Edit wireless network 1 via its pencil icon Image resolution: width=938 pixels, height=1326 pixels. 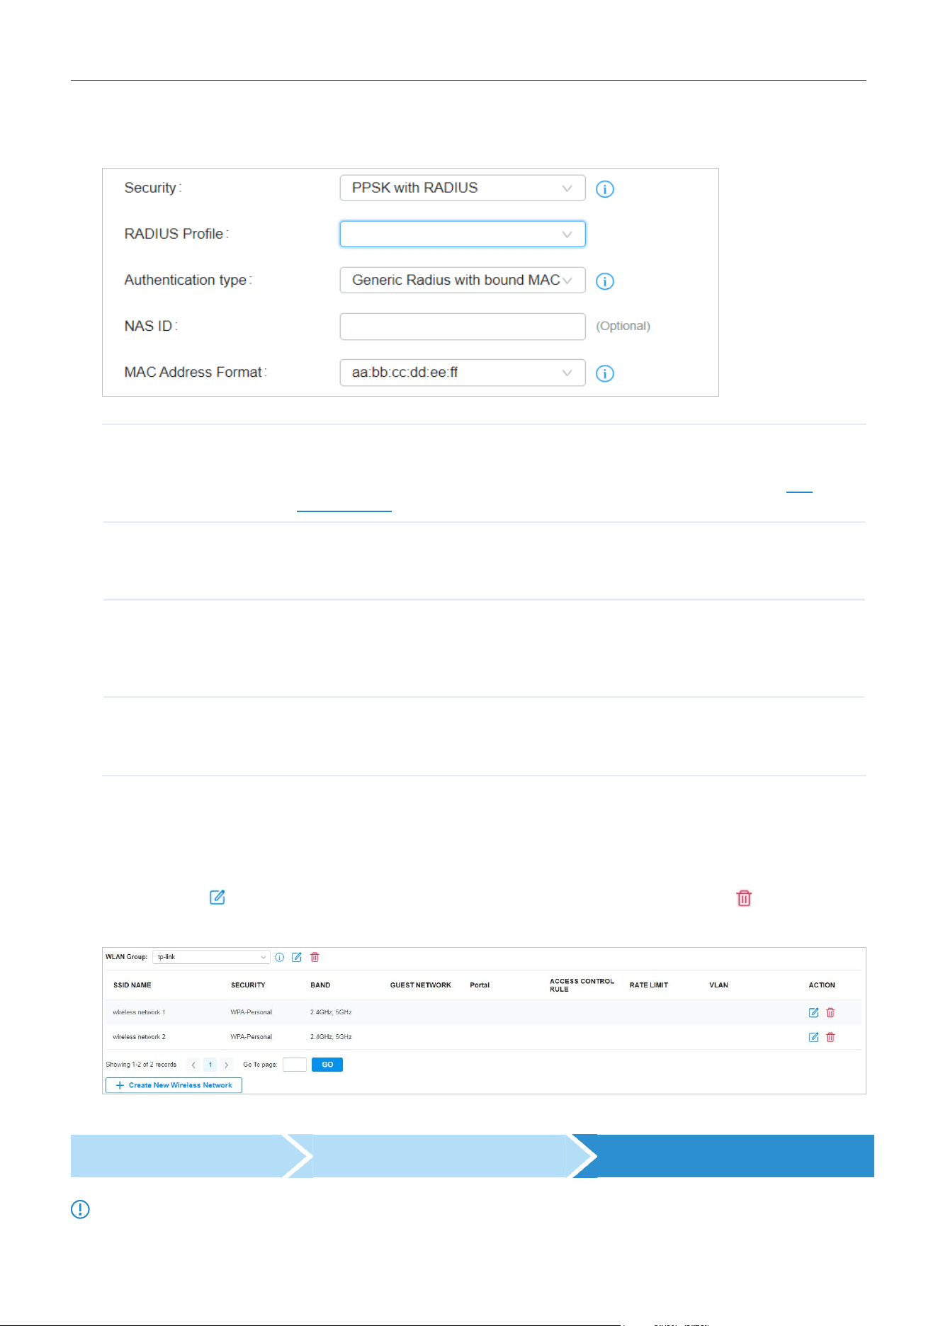813,1013
